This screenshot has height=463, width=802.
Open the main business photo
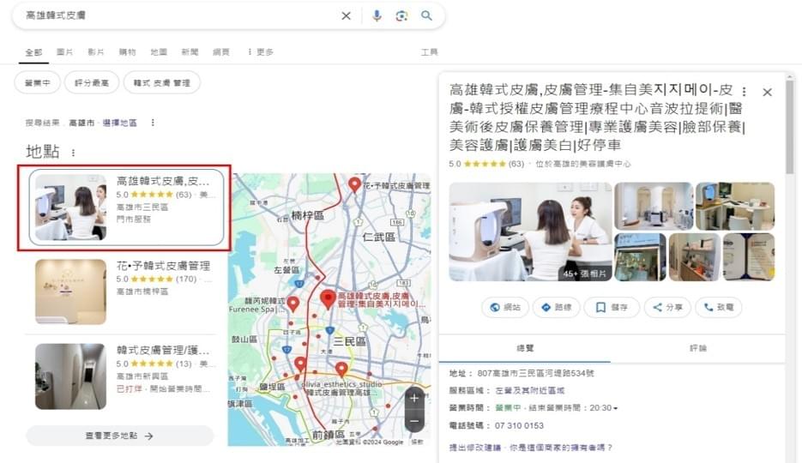530,231
